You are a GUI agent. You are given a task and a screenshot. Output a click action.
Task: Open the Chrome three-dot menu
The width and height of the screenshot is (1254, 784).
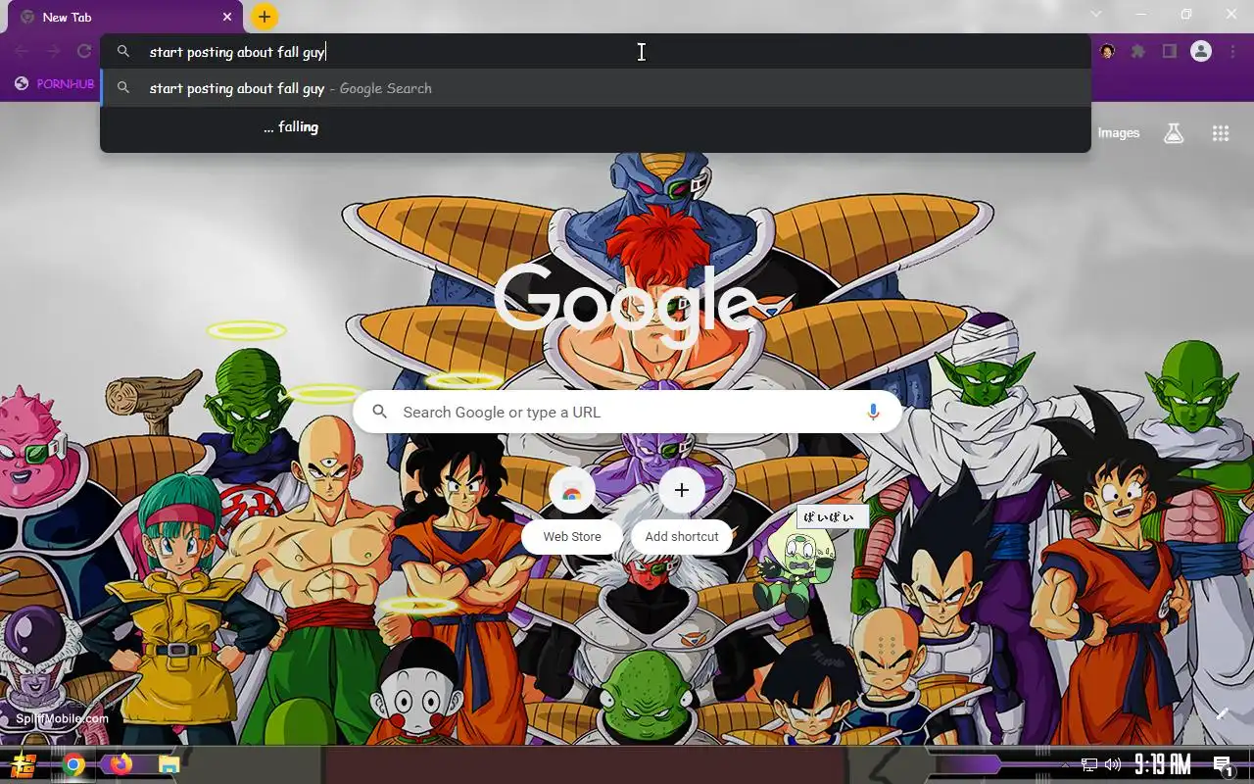tap(1232, 51)
